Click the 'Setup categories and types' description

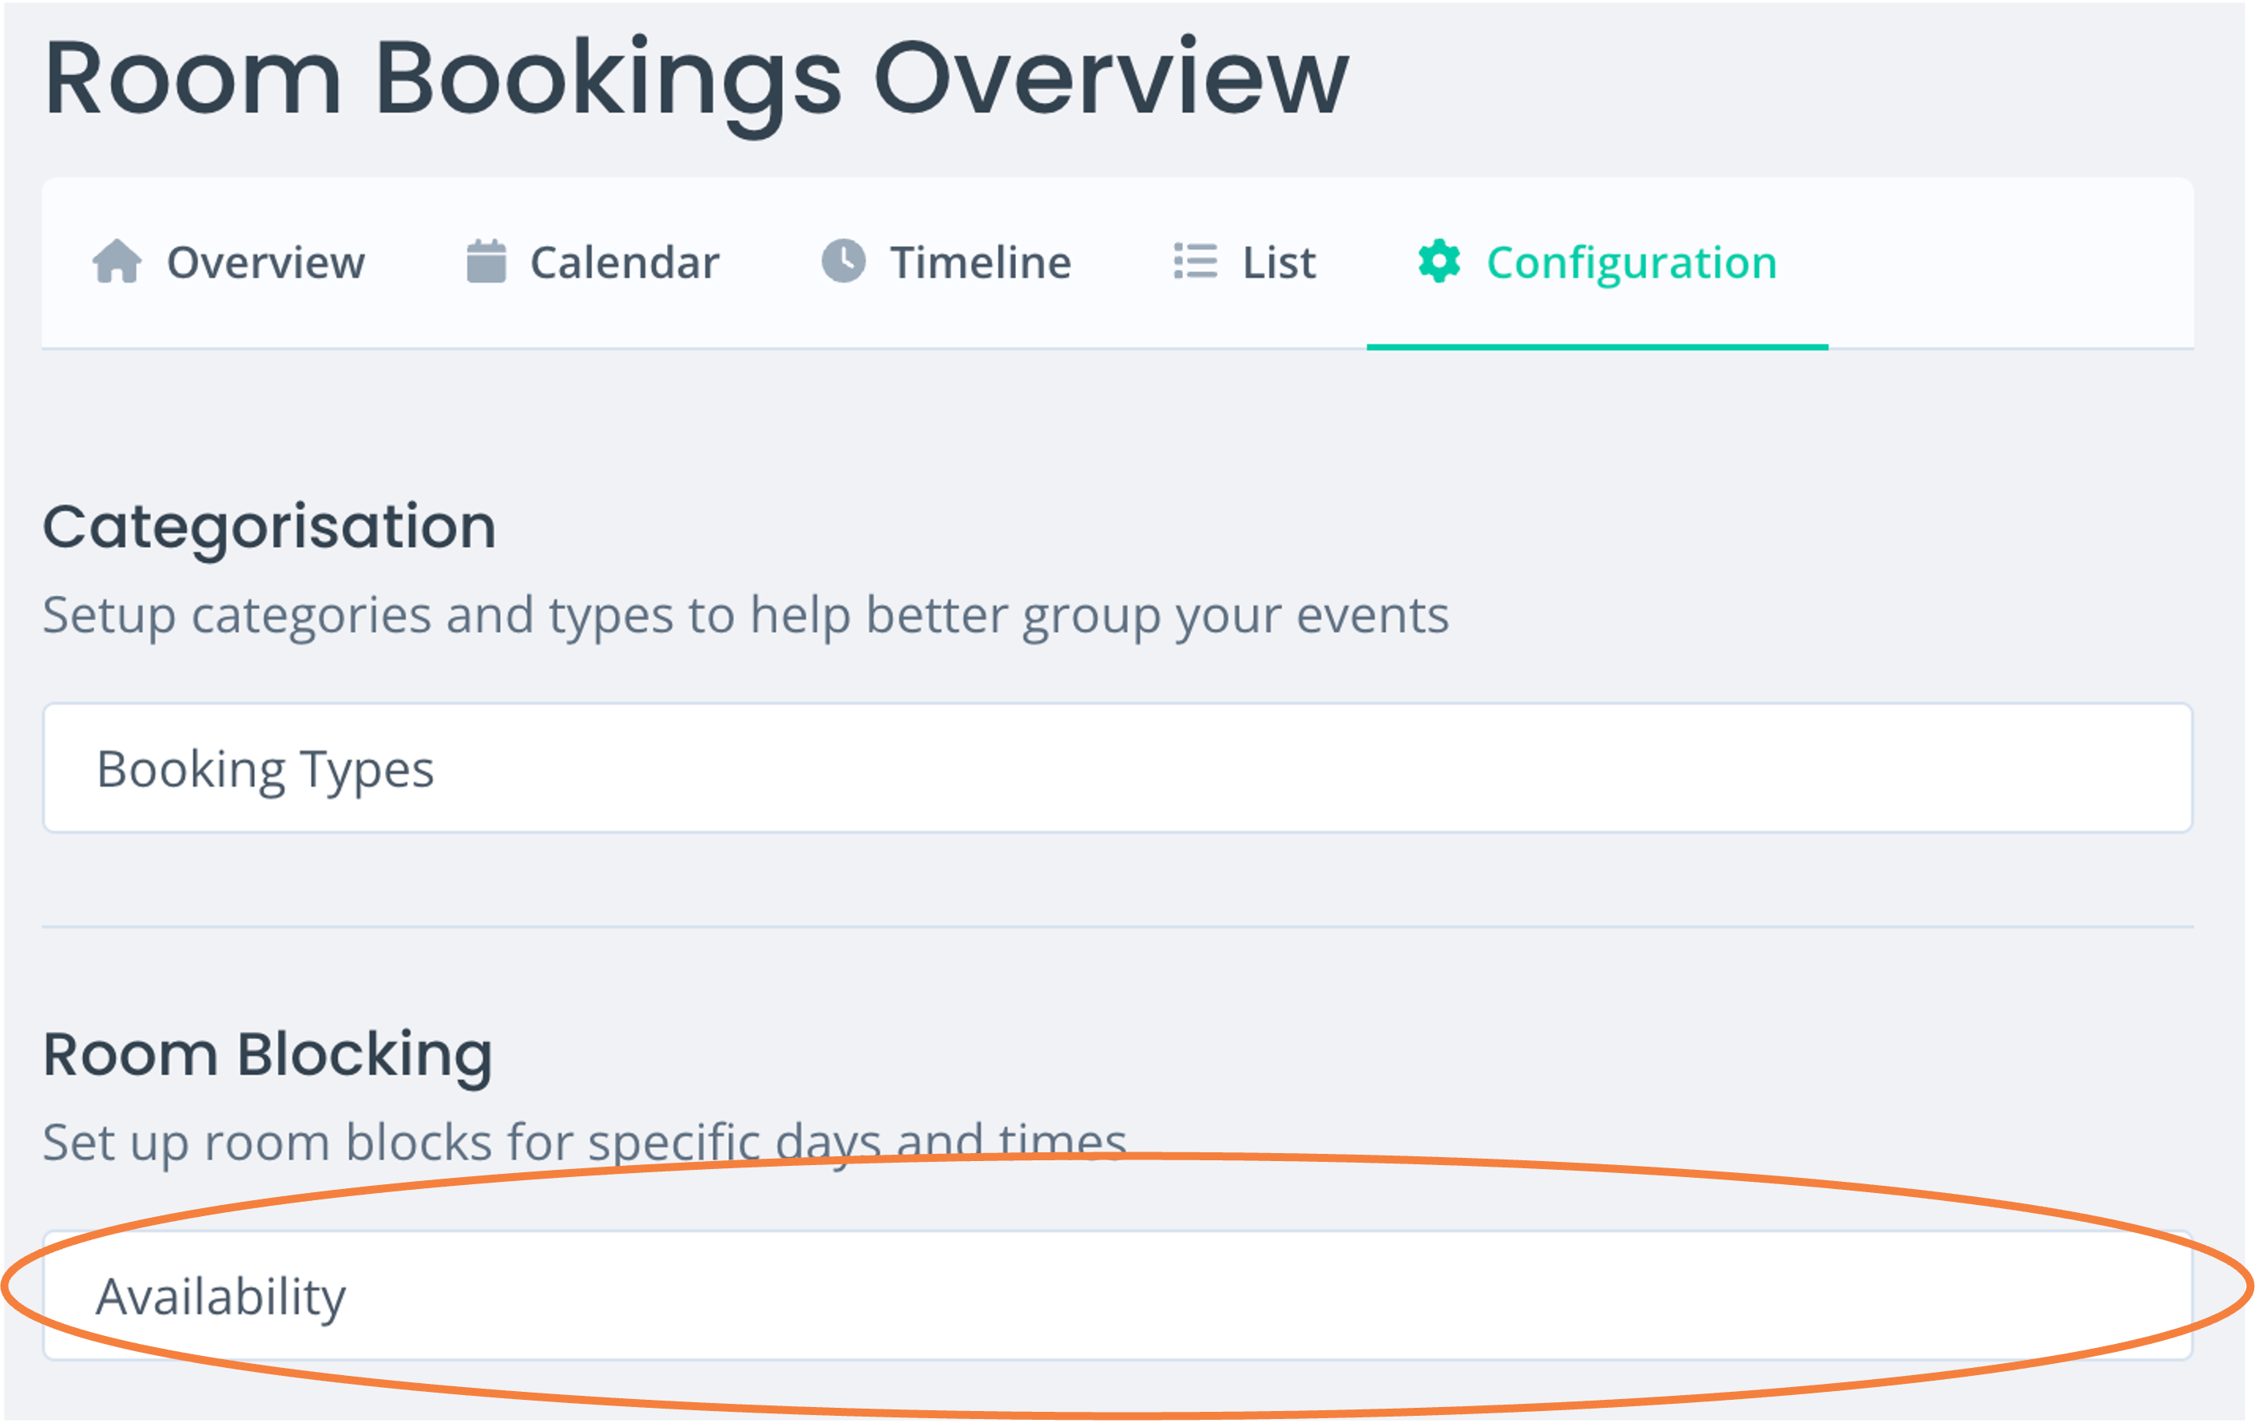pyautogui.click(x=745, y=616)
